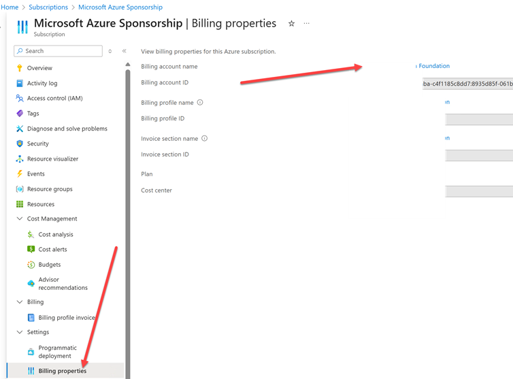Open the more options ellipsis in header
Image resolution: width=513 pixels, height=379 pixels.
coord(307,24)
